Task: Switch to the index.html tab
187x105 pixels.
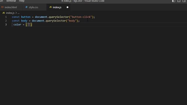Action: tap(11, 7)
